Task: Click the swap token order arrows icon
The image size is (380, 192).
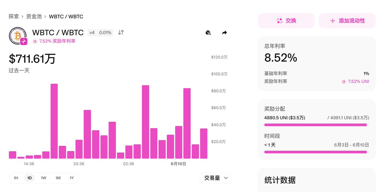Action: 121,32
